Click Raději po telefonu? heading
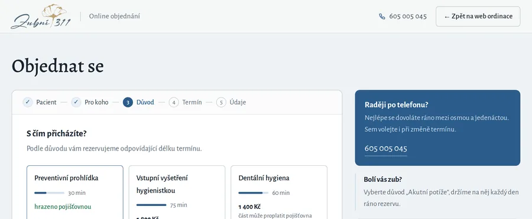Screen dimensions: 532x219 397,104
